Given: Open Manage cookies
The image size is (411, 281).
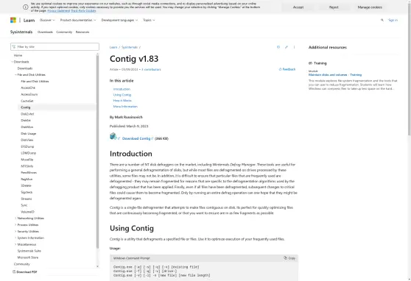Looking at the screenshot, I should pyautogui.click(x=370, y=7).
